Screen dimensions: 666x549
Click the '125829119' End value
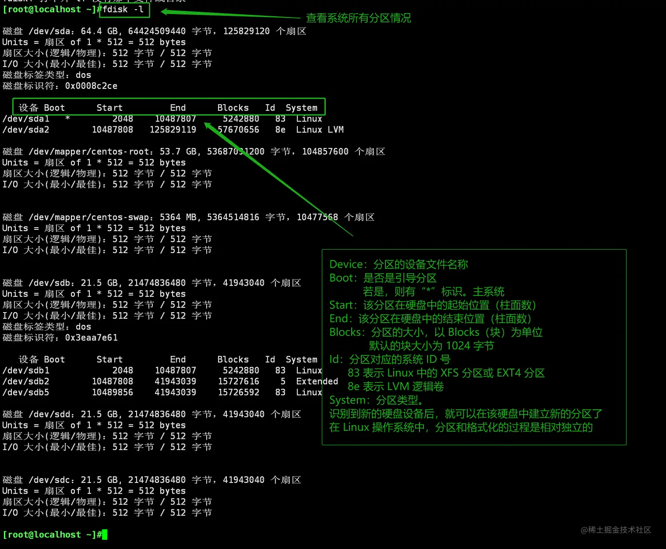click(173, 130)
